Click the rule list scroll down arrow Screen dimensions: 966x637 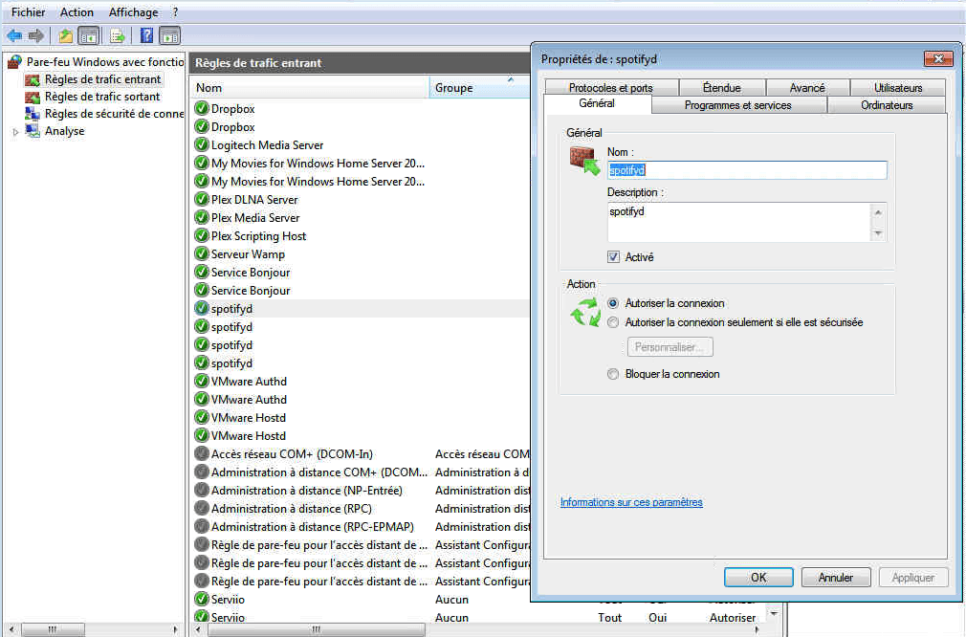(775, 614)
